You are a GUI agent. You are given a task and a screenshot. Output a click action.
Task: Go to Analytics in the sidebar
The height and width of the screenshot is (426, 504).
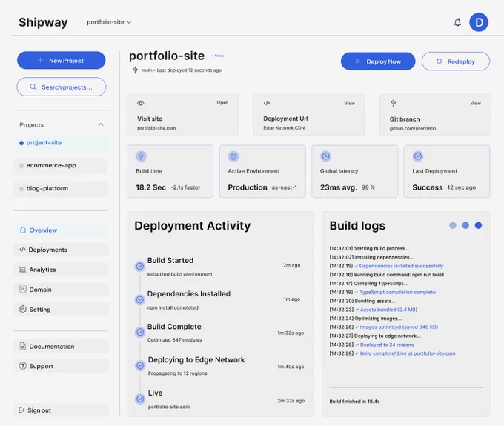tap(61, 270)
